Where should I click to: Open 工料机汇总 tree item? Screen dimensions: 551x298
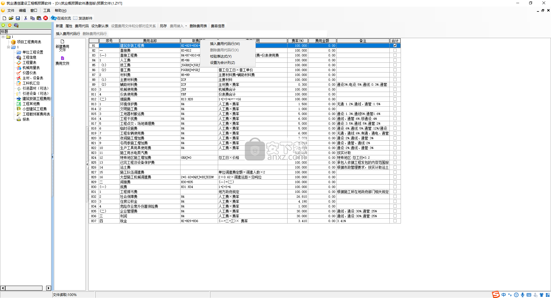(x=31, y=83)
